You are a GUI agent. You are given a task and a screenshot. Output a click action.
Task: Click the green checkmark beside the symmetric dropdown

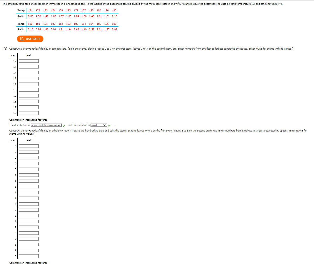pos(64,126)
